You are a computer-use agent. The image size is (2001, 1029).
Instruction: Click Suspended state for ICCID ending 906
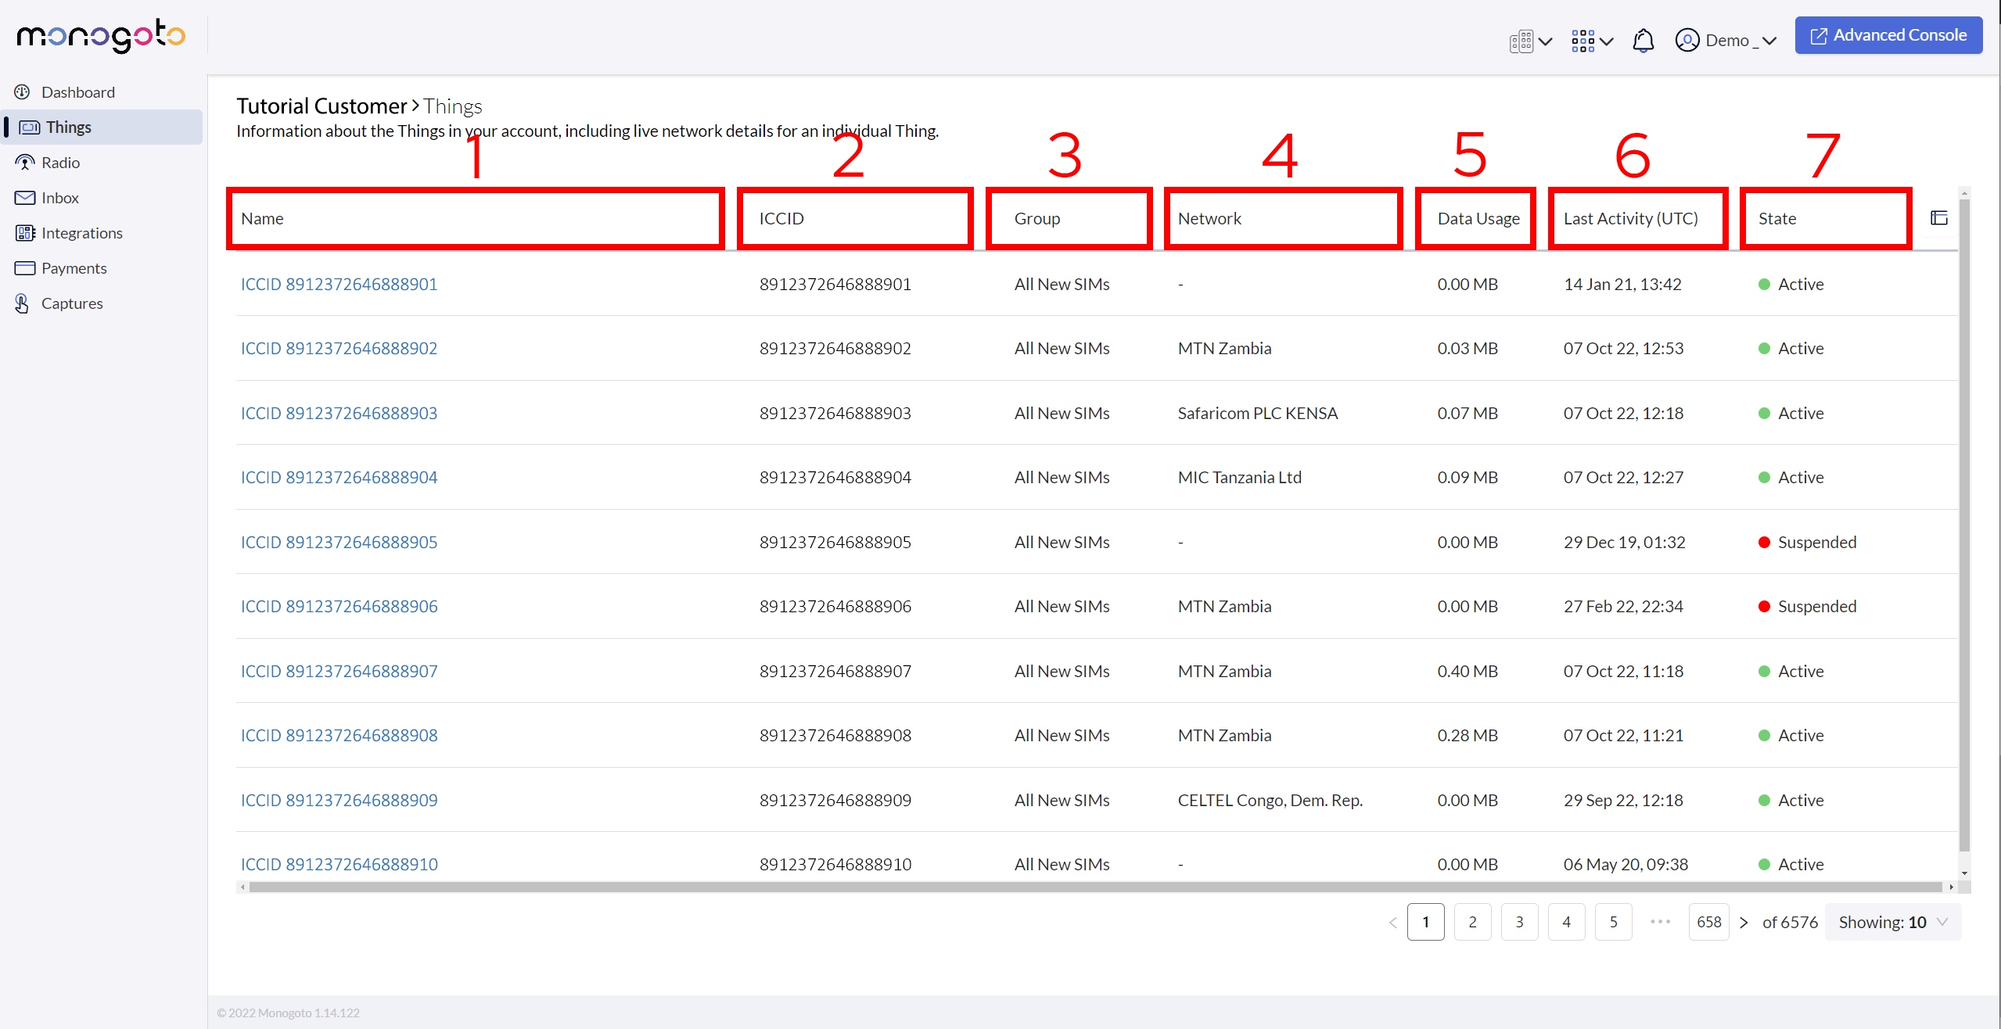point(1807,607)
